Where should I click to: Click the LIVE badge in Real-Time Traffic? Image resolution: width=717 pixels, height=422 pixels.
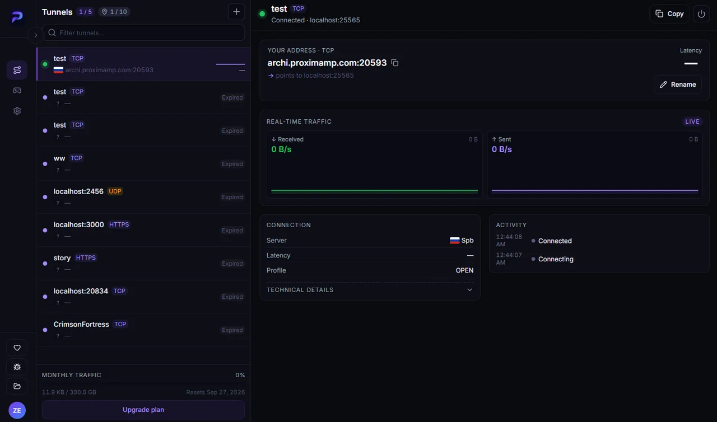692,121
